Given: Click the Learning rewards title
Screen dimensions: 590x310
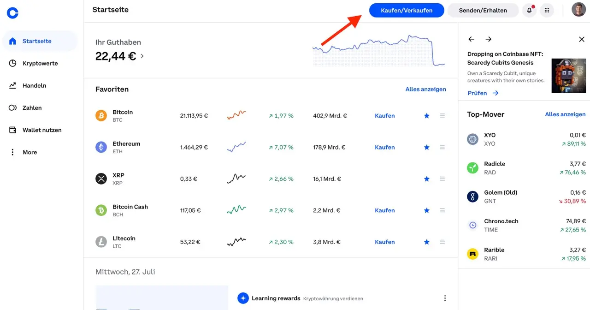Looking at the screenshot, I should click(x=276, y=298).
